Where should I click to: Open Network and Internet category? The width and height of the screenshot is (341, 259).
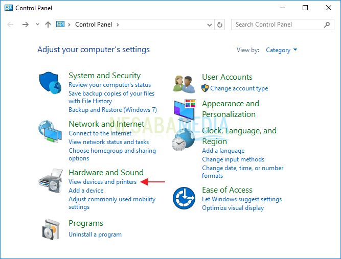click(106, 124)
